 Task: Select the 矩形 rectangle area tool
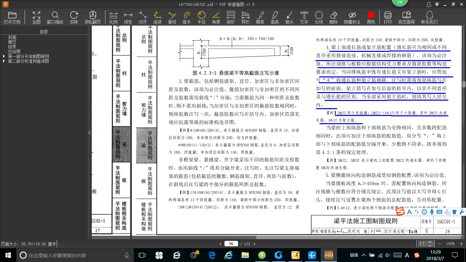click(231, 17)
